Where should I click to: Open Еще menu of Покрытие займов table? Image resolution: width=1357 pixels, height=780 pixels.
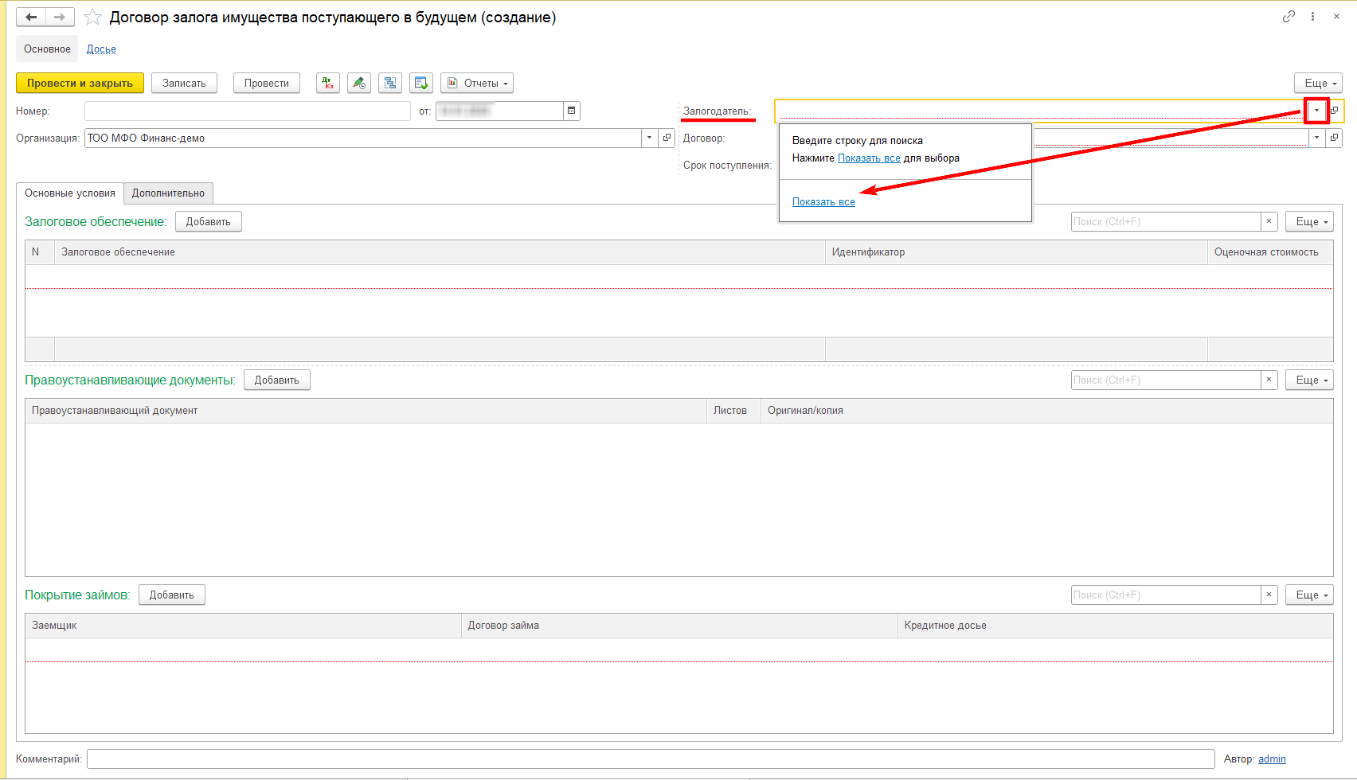1309,595
